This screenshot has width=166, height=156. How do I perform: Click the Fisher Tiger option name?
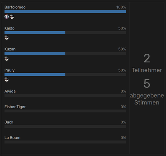point(15,107)
